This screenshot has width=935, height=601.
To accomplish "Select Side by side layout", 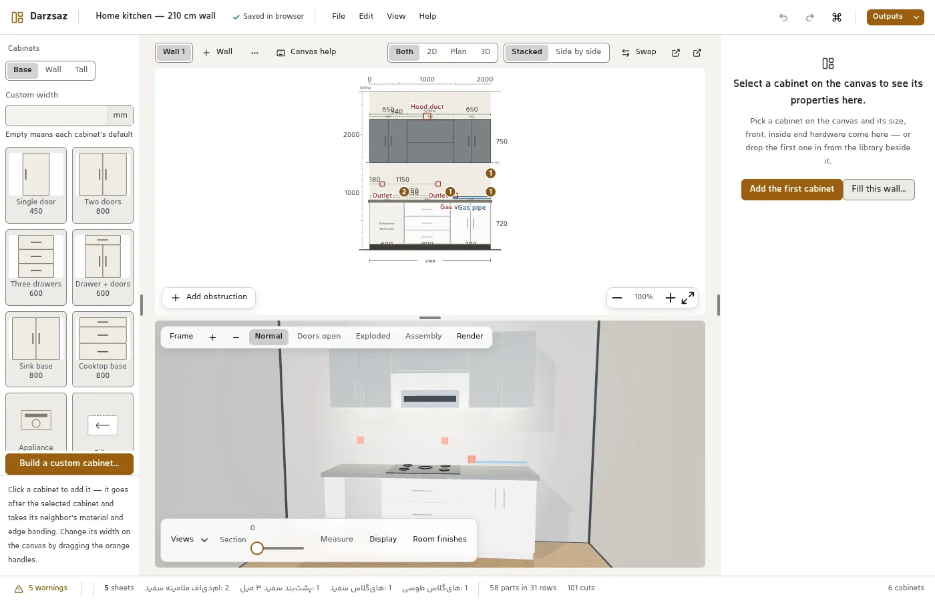I will point(578,52).
